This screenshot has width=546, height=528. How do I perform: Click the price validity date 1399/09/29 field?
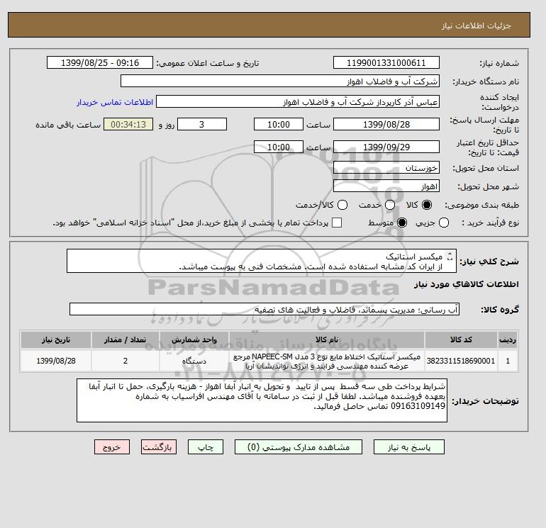(386, 147)
